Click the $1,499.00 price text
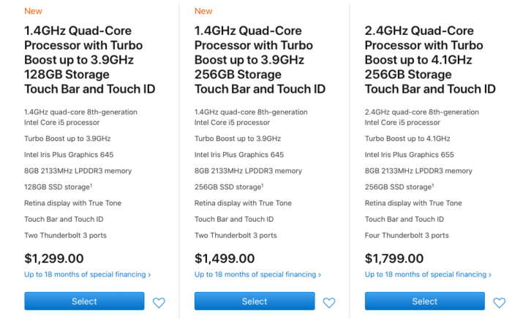This screenshot has width=512, height=319. point(225,258)
